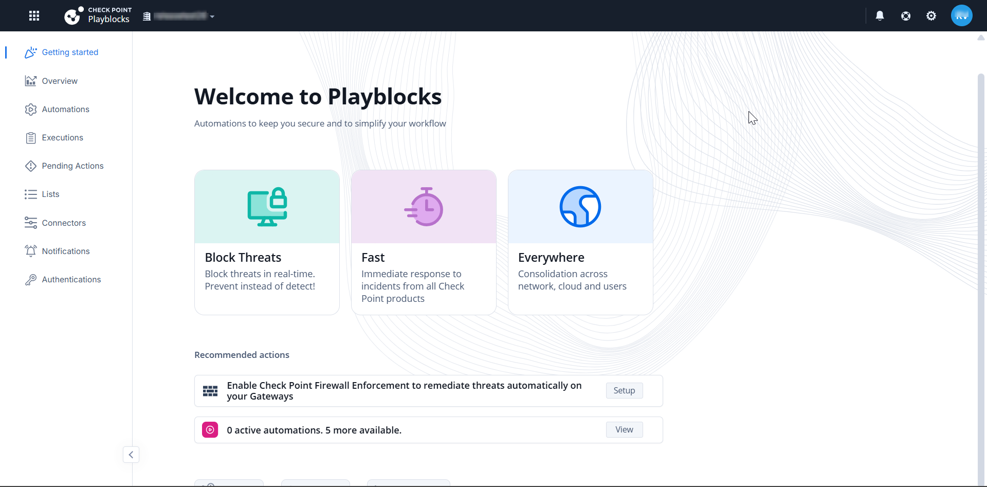Open the Overview section
This screenshot has width=987, height=487.
click(60, 81)
